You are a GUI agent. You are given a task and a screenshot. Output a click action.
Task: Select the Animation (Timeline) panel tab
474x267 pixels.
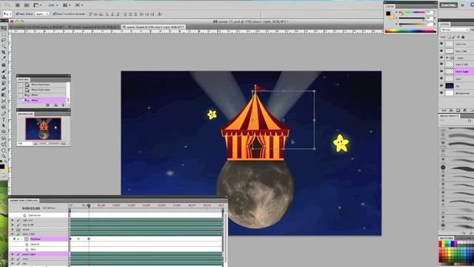(24, 201)
